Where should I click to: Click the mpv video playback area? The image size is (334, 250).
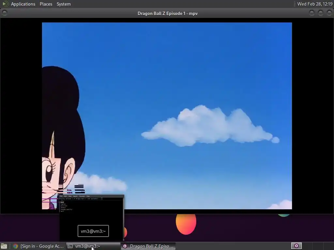167,116
